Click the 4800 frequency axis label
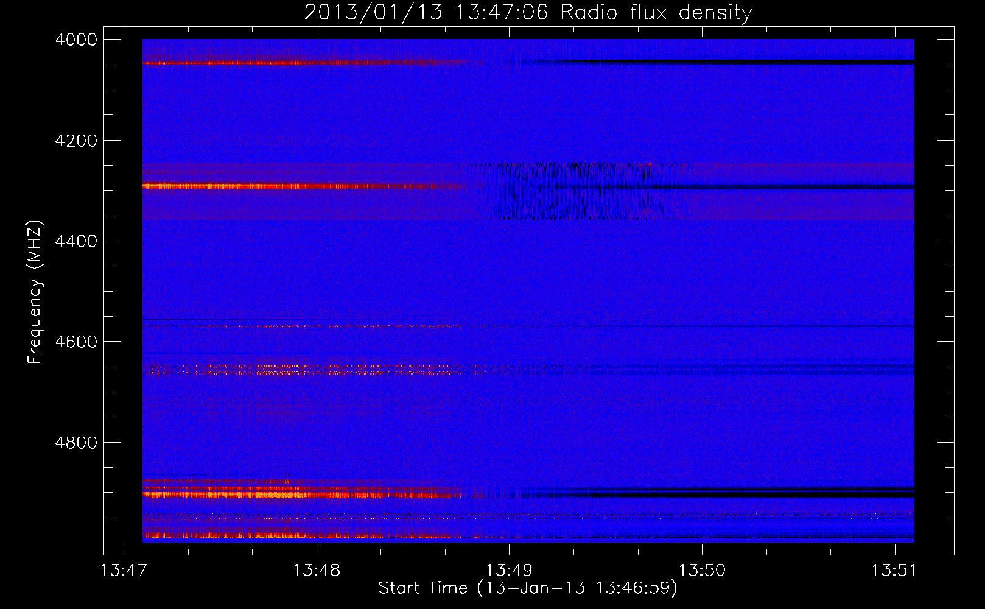 (75, 442)
